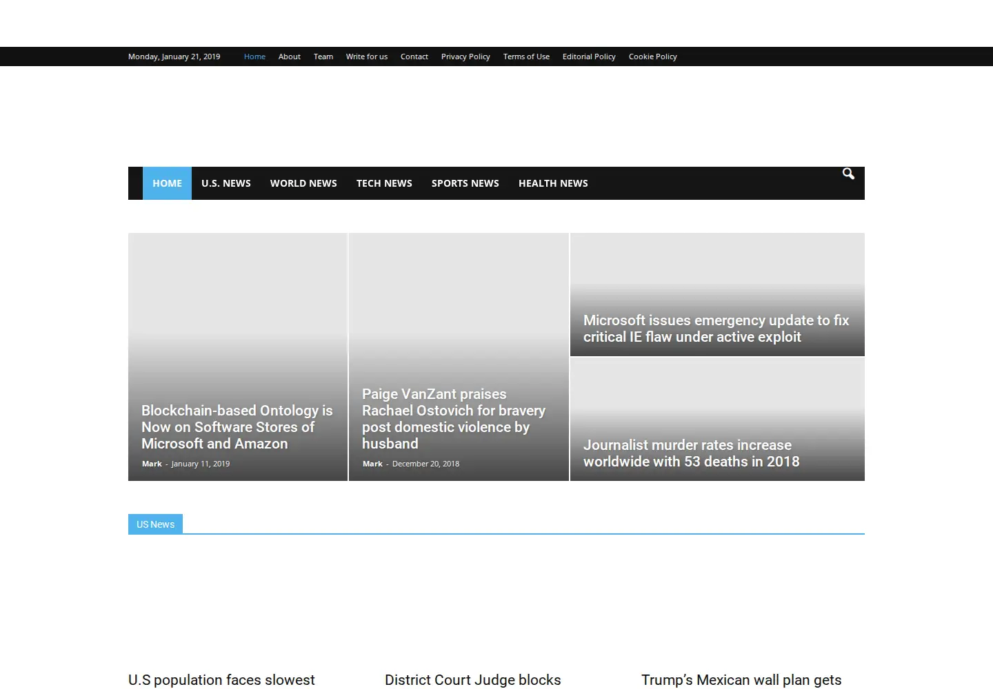The image size is (993, 689).
Task: Read Journalist murder rates increase article
Action: pos(692,453)
